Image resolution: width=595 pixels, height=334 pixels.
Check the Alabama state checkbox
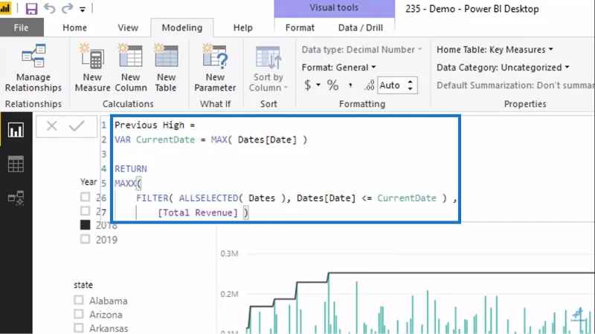[x=79, y=301]
